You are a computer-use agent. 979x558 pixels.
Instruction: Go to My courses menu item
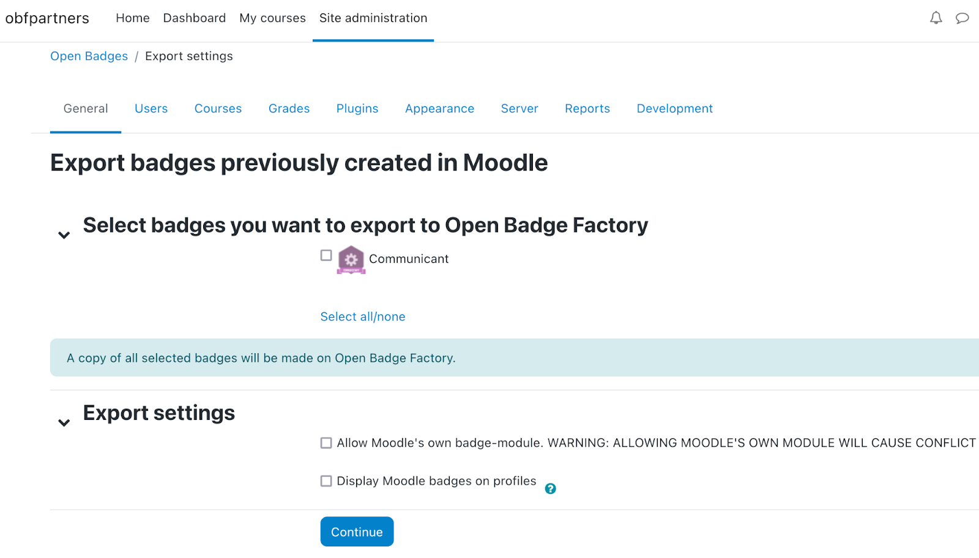(x=272, y=18)
